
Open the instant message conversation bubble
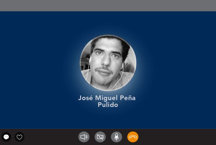pos(6,137)
